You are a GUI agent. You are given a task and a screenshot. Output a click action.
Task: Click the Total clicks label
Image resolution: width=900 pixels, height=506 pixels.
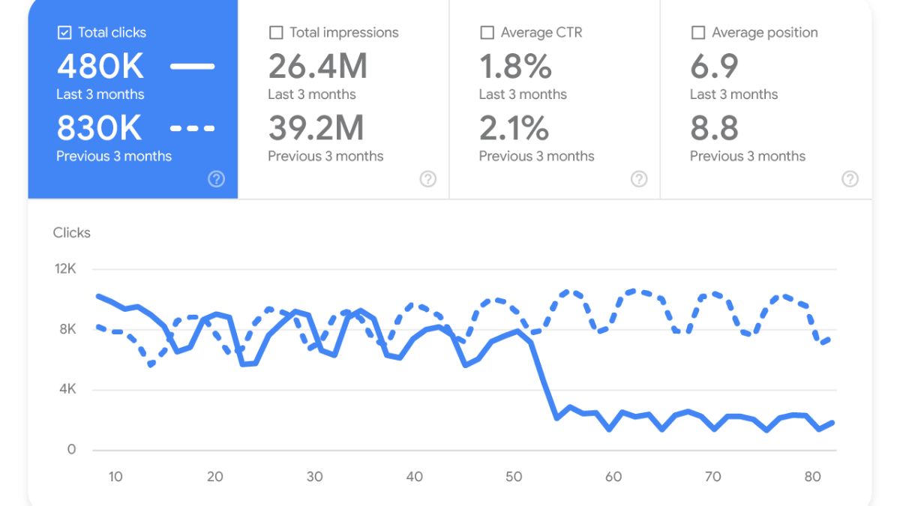coord(112,32)
